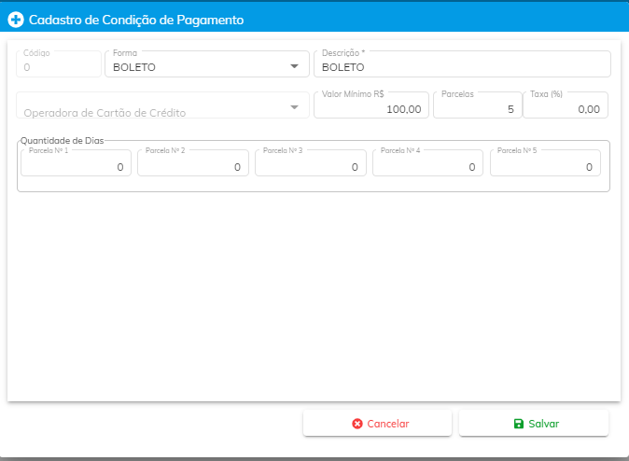Open the Operadora de Cartão de Crédito field
Image resolution: width=629 pixels, height=461 pixels.
click(x=162, y=105)
